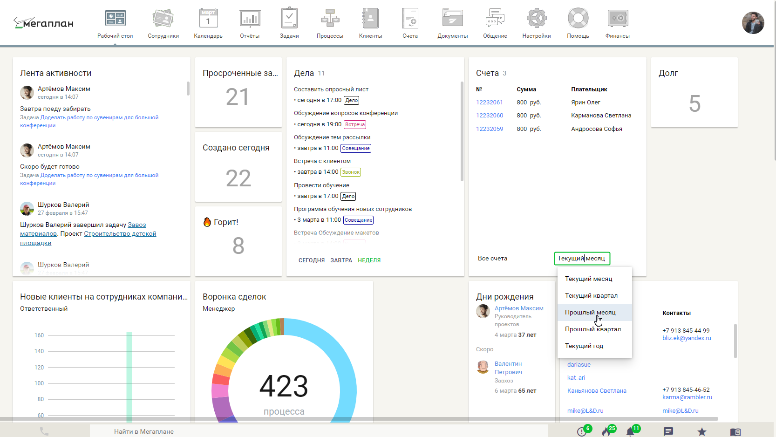
Task: Open the Долг counter 5
Action: tap(694, 103)
